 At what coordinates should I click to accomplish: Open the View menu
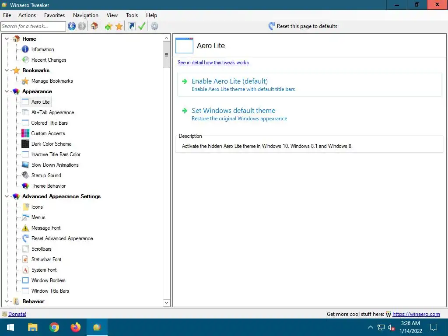(112, 15)
